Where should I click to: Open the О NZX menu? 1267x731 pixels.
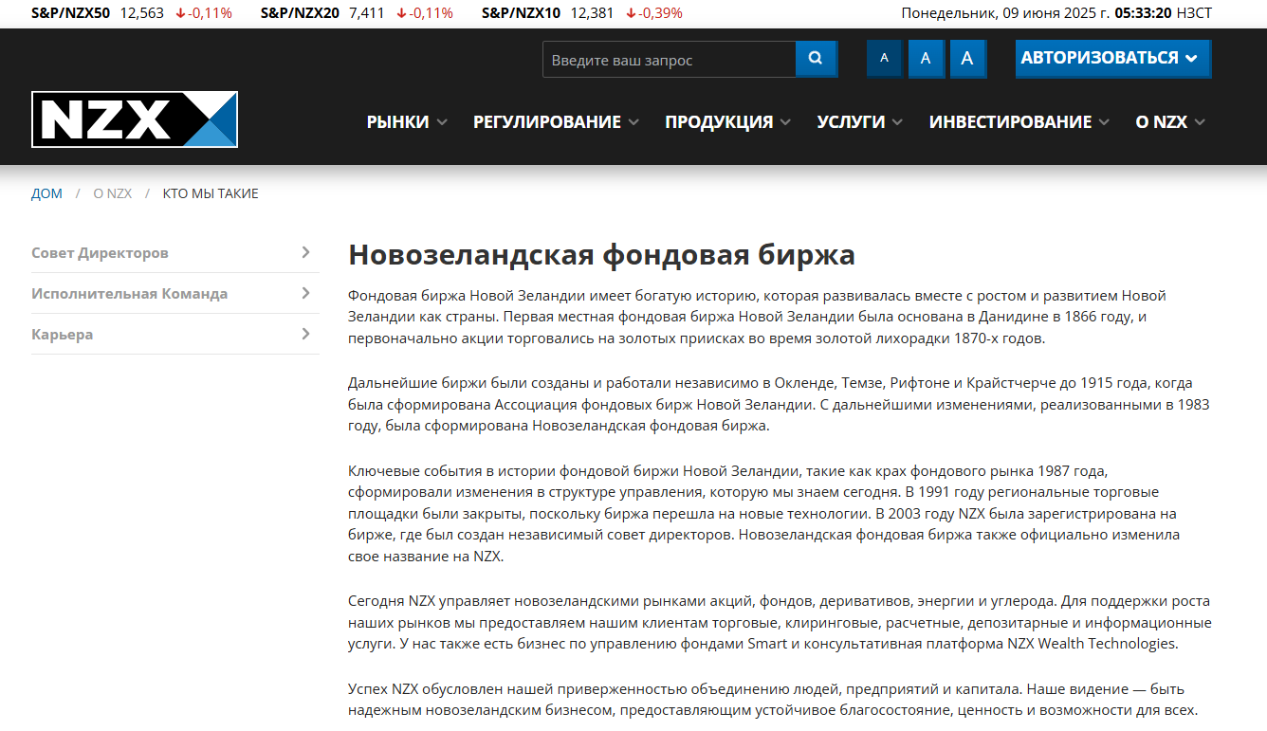1170,121
